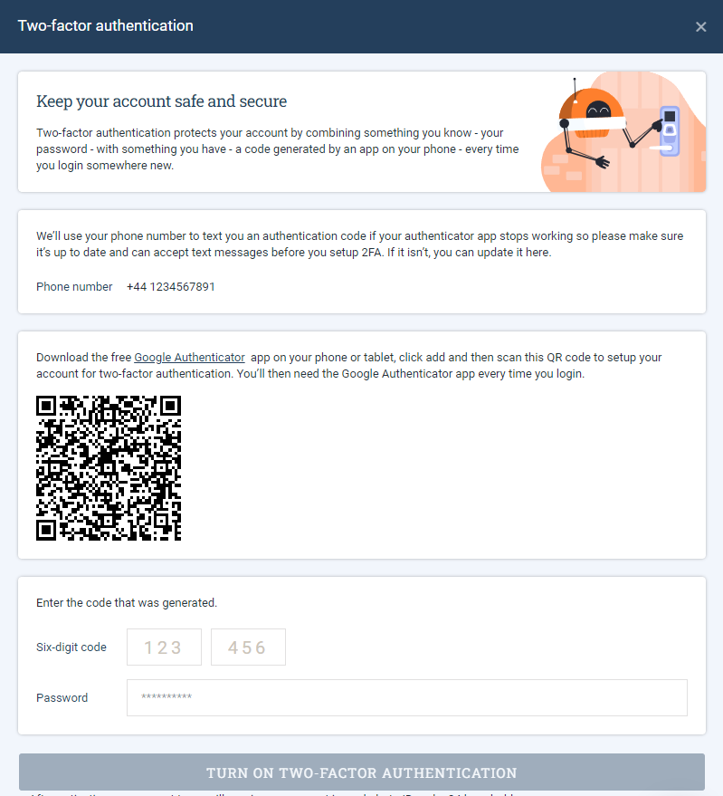Click 'Keep your account safe and secure' heading
The width and height of the screenshot is (723, 796).
(161, 101)
